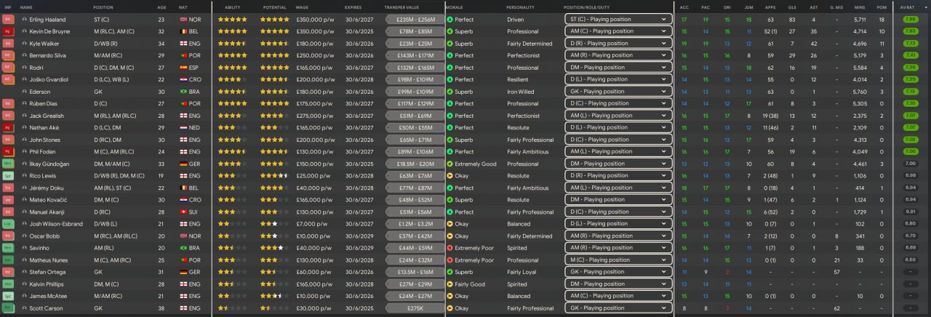The height and width of the screenshot is (317, 931).
Task: Sort by the Wage column header
Action: (x=303, y=7)
